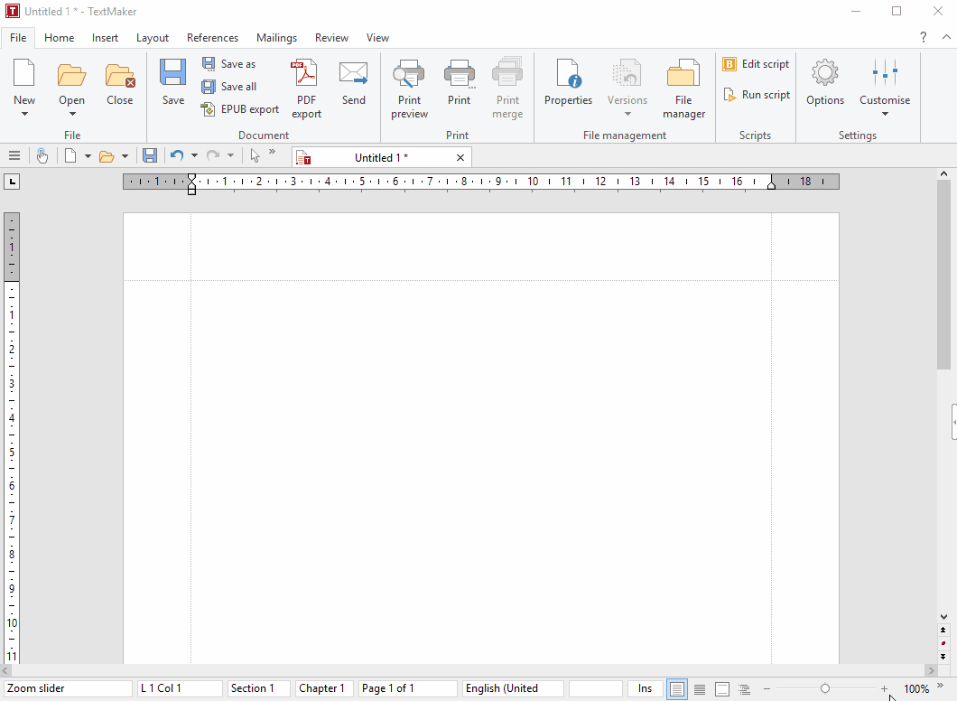Activate touch mode hand icon in toolbar
957x701 pixels.
[42, 156]
